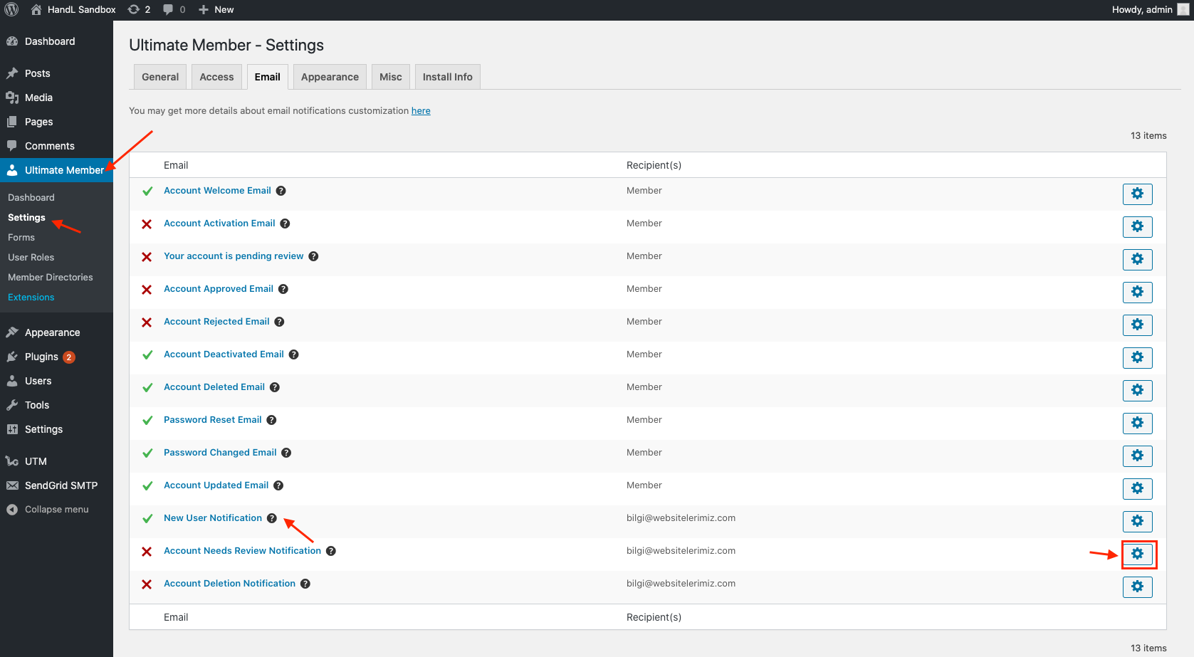Click gear icon for Password Reset Email
1194x657 pixels.
click(x=1137, y=423)
